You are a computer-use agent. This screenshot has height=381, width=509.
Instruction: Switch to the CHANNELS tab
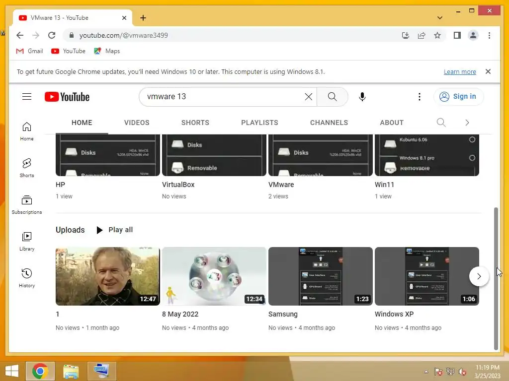coord(329,123)
